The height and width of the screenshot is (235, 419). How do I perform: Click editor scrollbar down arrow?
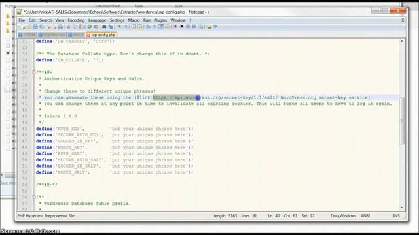tap(401, 208)
